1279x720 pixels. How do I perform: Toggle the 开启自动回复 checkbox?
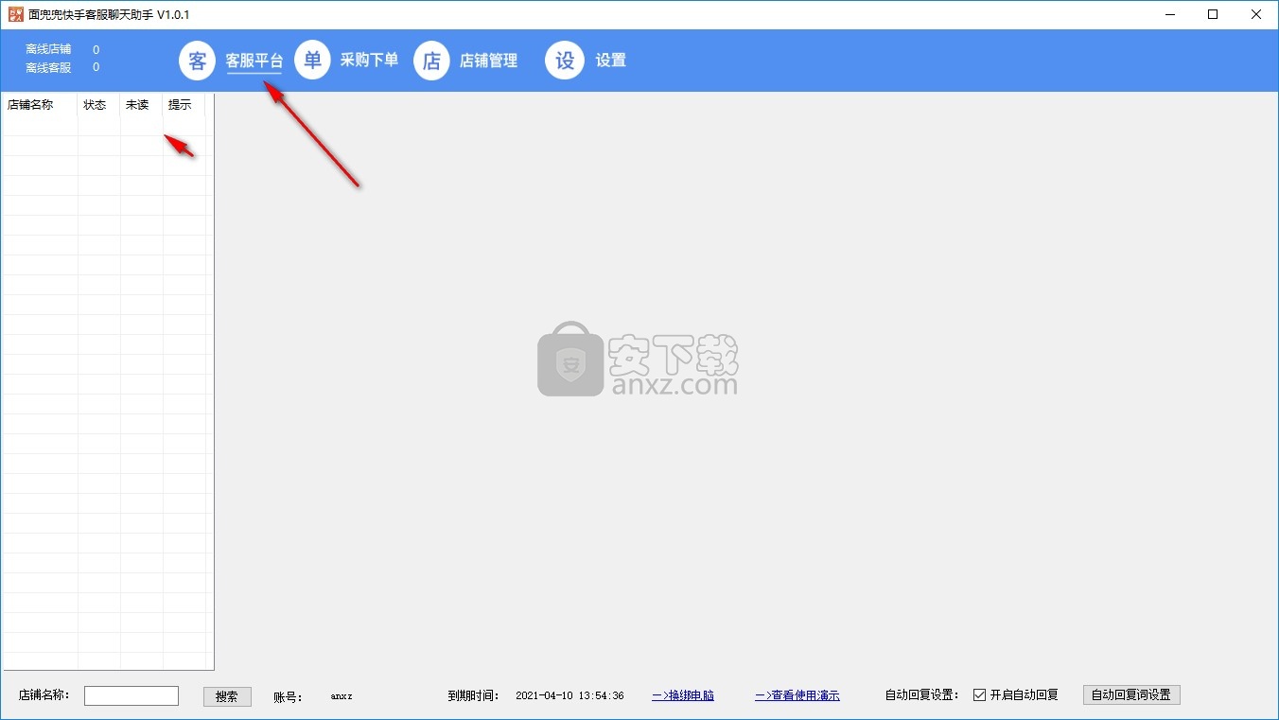1015,694
